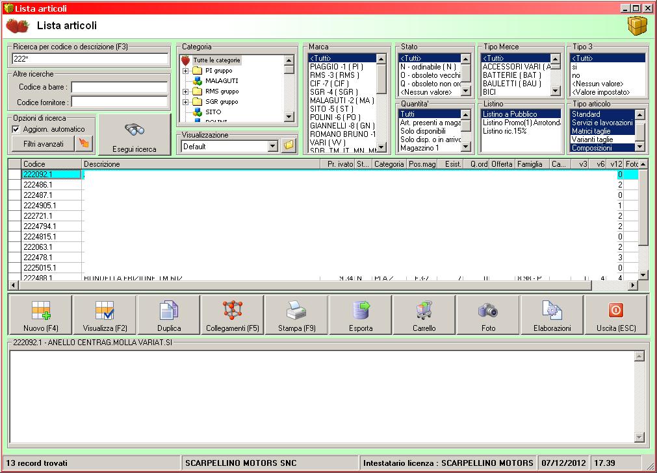Screen dimensions: 657x473
Task: Select MALAGUTI category in tree
Action: [215, 80]
